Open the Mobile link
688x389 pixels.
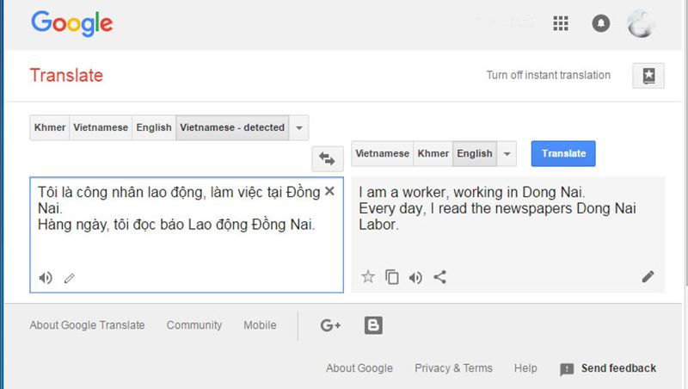point(261,325)
